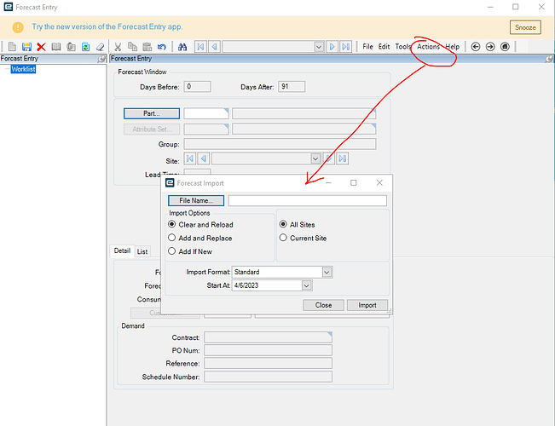This screenshot has width=555, height=426.
Task: Close the Forecast Import dialog window
Action: [379, 183]
